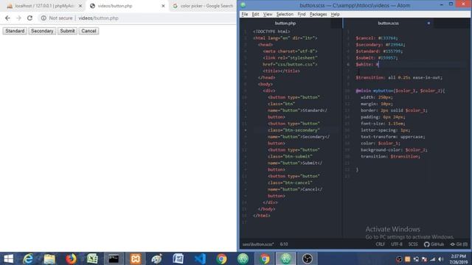Open the GitHub status bar item in Atom
Viewport: 472px width, 265px height.
click(x=434, y=244)
